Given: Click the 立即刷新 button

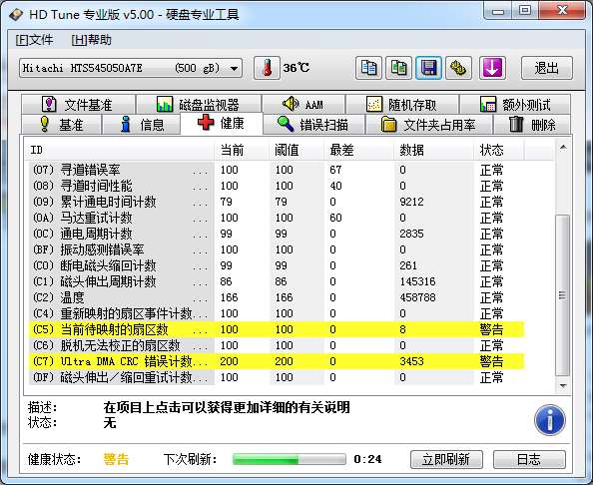Looking at the screenshot, I should 446,459.
